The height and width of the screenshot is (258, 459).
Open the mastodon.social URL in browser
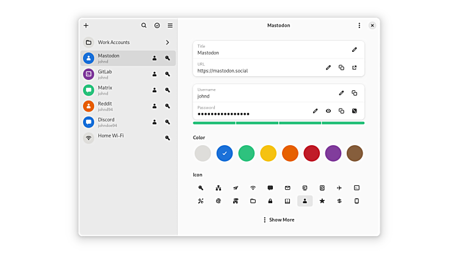(x=354, y=68)
